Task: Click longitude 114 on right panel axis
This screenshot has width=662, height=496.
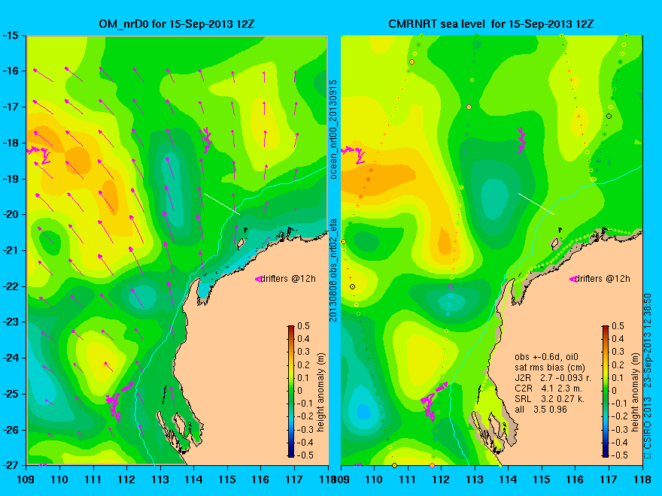Action: [508, 479]
